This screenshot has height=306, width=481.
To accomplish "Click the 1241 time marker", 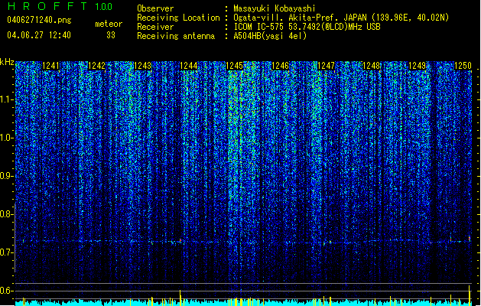I will [50, 66].
